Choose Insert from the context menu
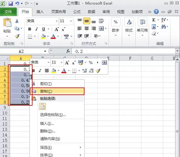Image resolution: width=180 pixels, height=157 pixels. click(x=47, y=124)
